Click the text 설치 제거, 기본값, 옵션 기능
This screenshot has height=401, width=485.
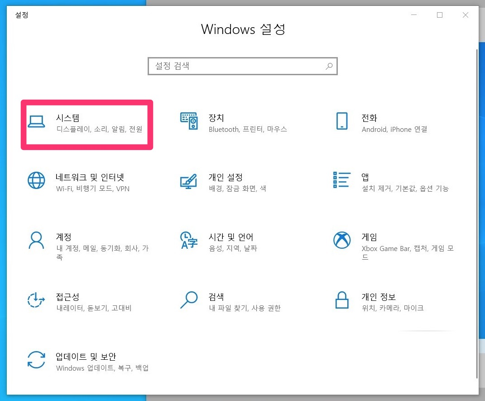pyautogui.click(x=405, y=189)
